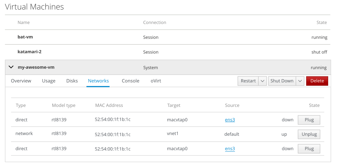This screenshot has width=337, height=168.
Task: Switch to the Overview tab
Action: click(x=21, y=81)
